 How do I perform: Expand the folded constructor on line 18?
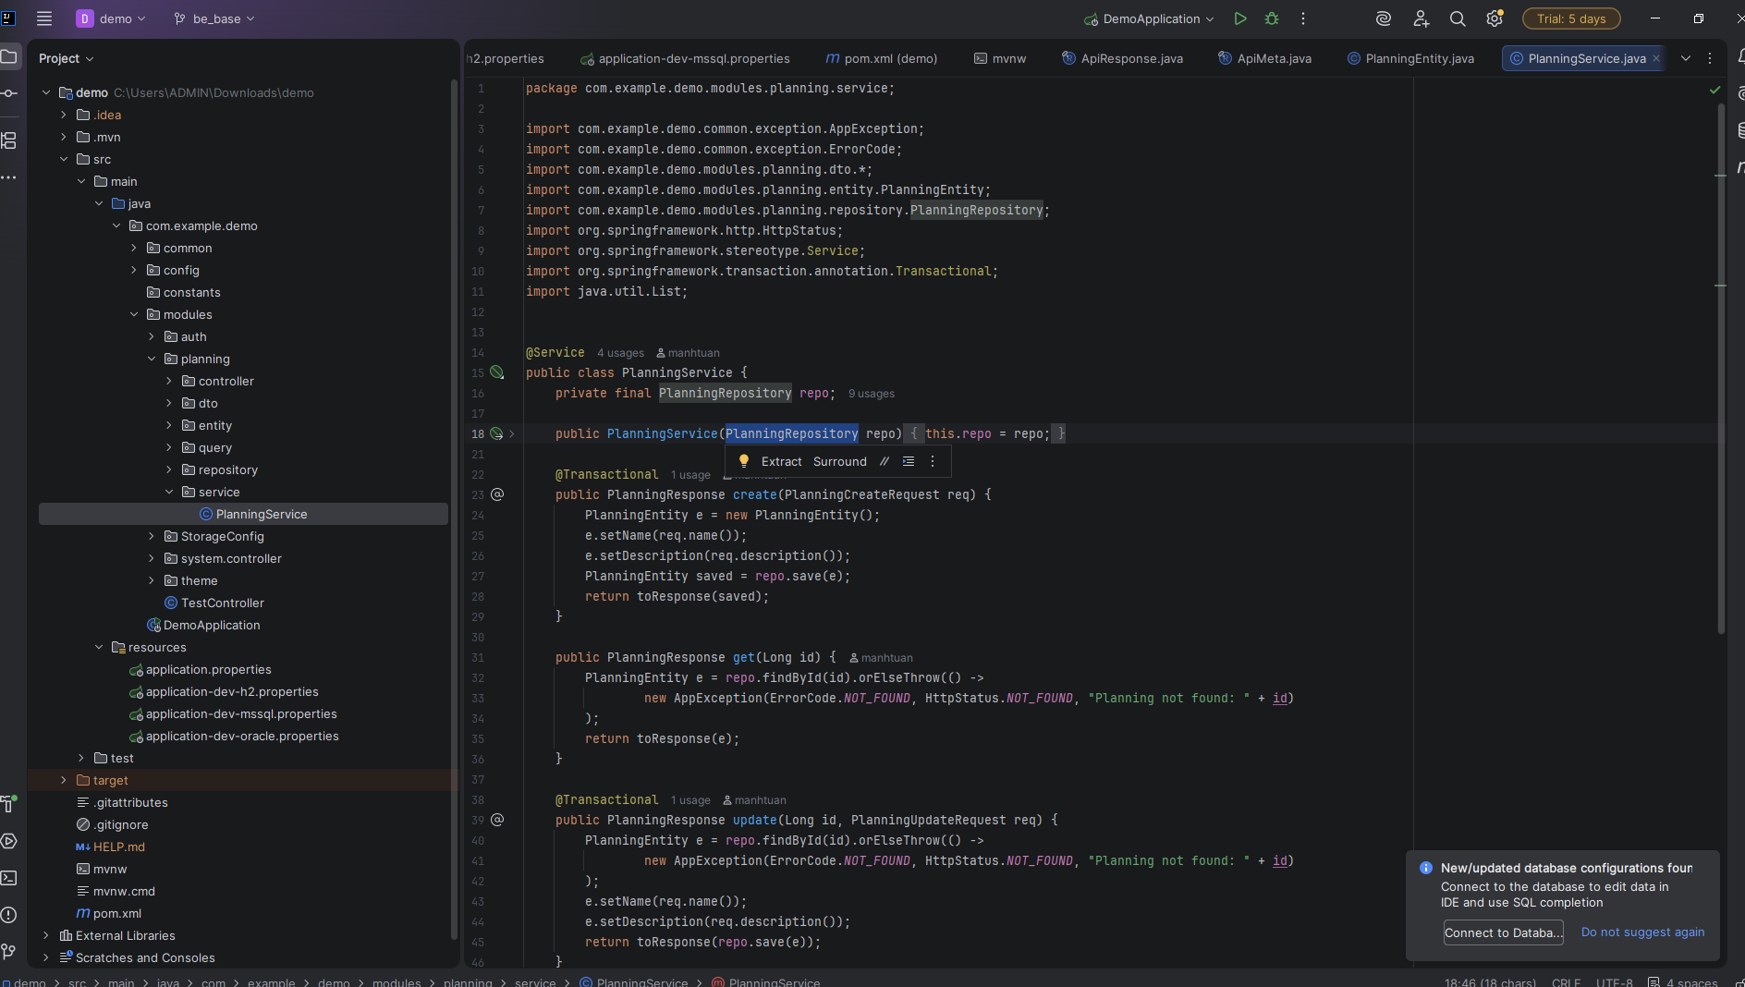click(x=512, y=433)
